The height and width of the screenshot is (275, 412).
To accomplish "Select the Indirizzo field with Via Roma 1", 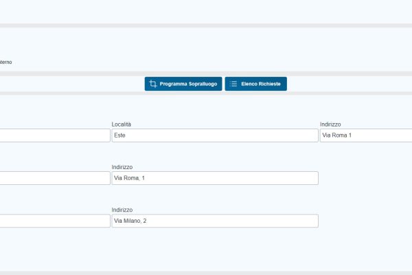I will [366, 135].
